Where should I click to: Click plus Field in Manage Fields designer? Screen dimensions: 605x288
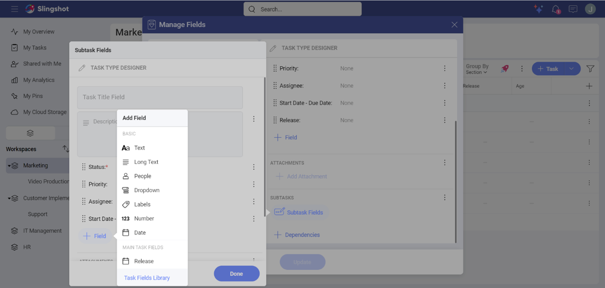(x=286, y=138)
